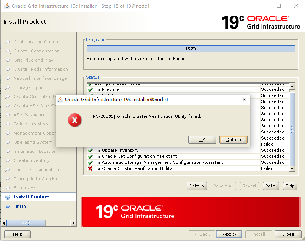Select the Prepare row in Status list
This screenshot has width=305, height=241.
coord(188,89)
